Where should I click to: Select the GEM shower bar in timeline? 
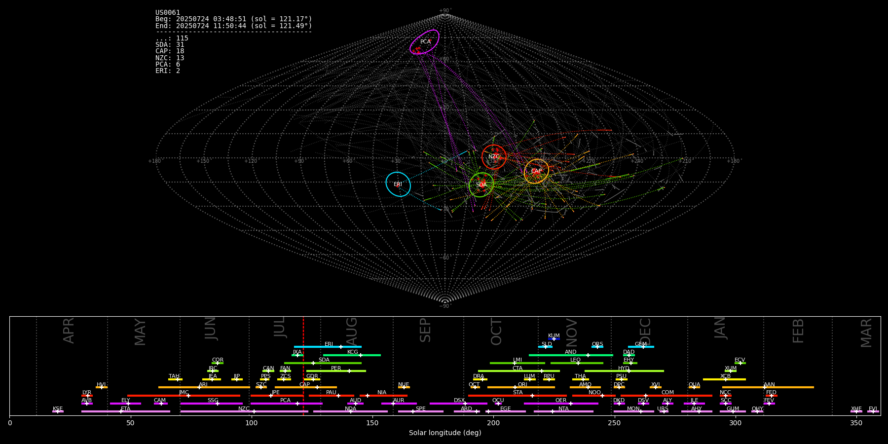pyautogui.click(x=641, y=347)
